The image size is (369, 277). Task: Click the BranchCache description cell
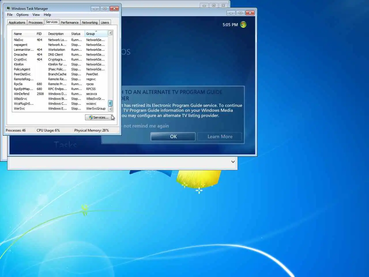tap(57, 74)
